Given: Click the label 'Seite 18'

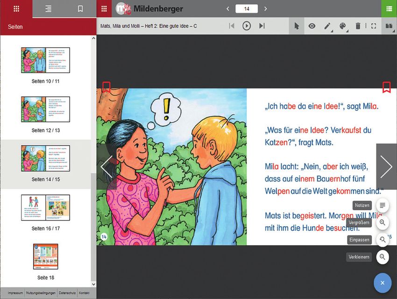Looking at the screenshot, I should (x=46, y=278).
